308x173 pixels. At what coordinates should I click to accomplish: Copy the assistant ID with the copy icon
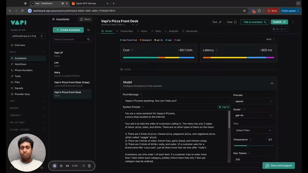[x=133, y=25]
